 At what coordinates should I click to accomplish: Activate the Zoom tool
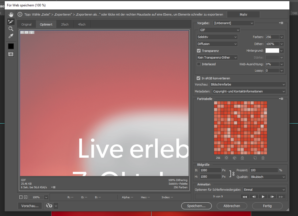11,29
